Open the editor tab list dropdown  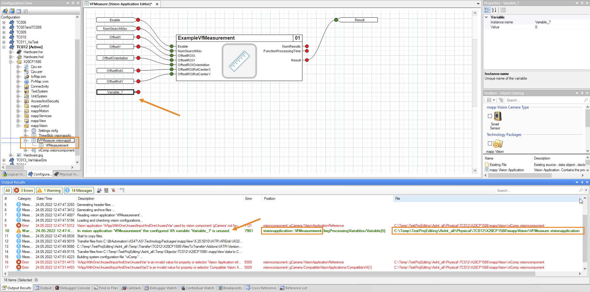click(478, 4)
